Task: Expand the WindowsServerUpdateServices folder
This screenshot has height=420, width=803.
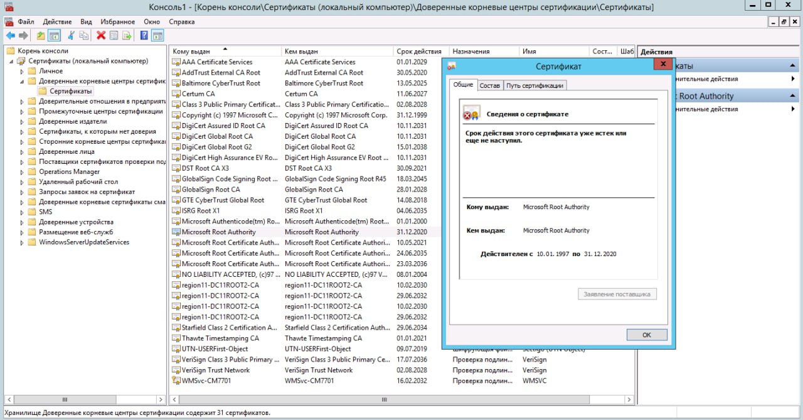Action: click(23, 242)
